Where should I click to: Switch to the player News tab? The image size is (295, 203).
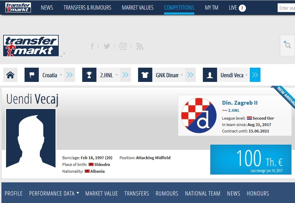point(233,193)
